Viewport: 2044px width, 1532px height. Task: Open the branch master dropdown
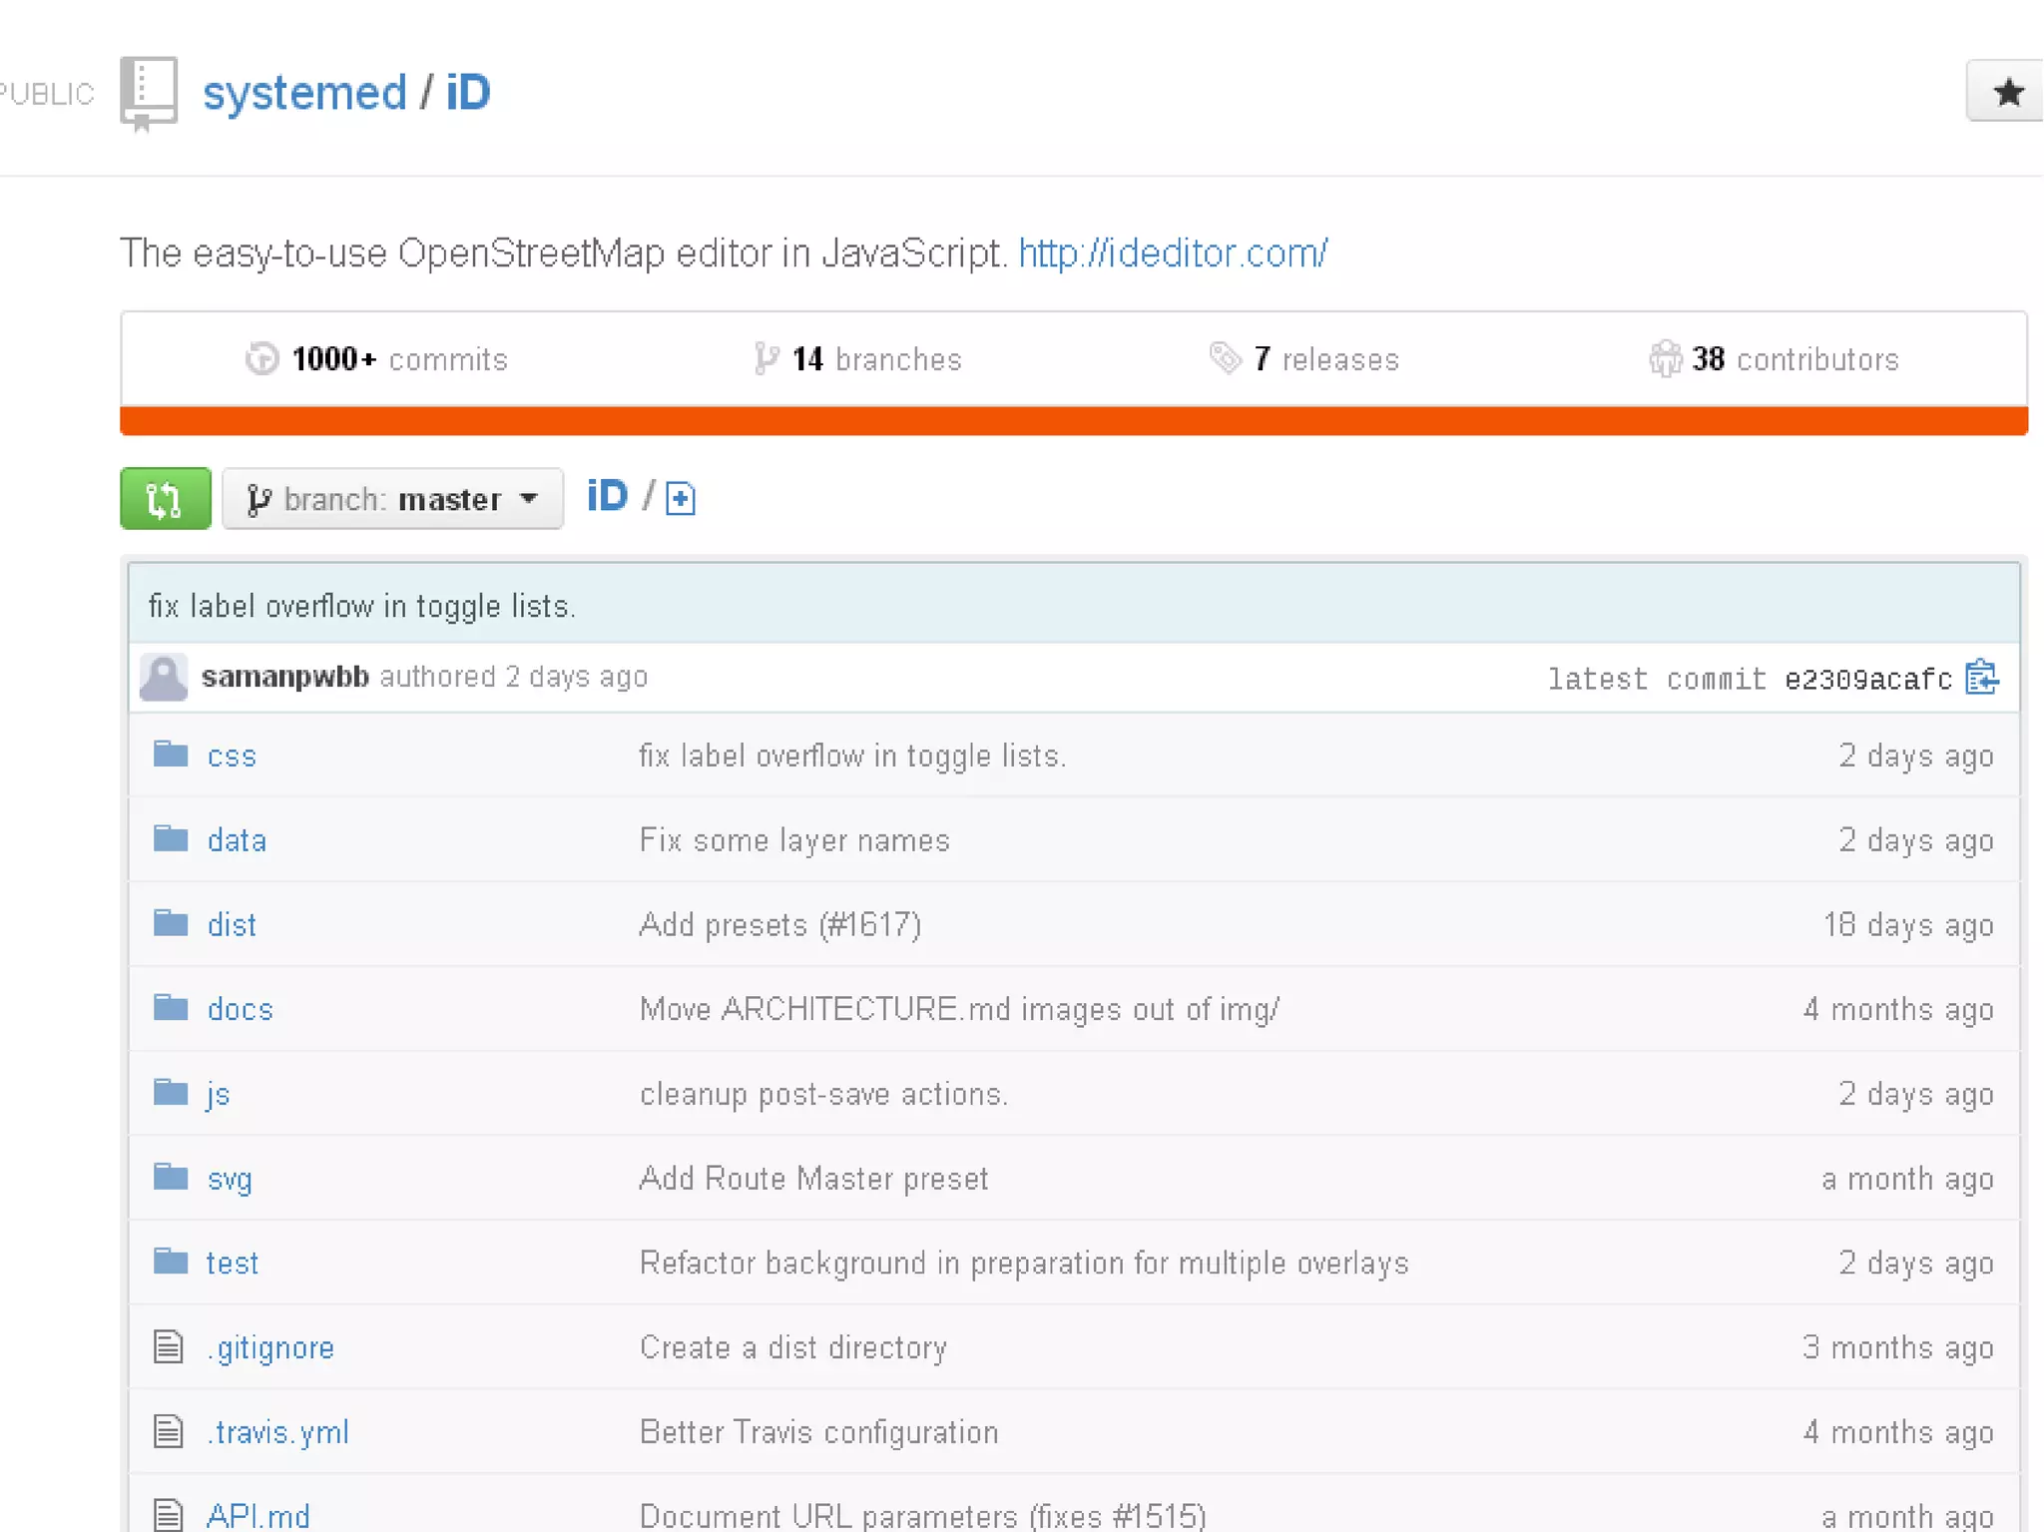(392, 498)
